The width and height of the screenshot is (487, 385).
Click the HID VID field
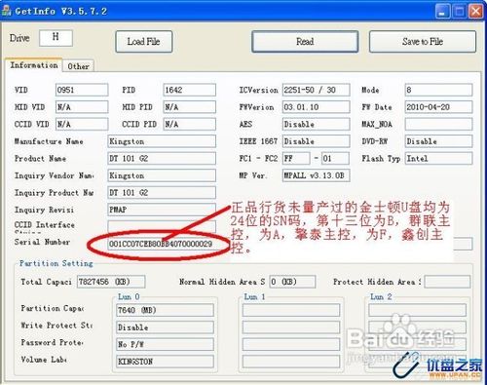click(82, 107)
